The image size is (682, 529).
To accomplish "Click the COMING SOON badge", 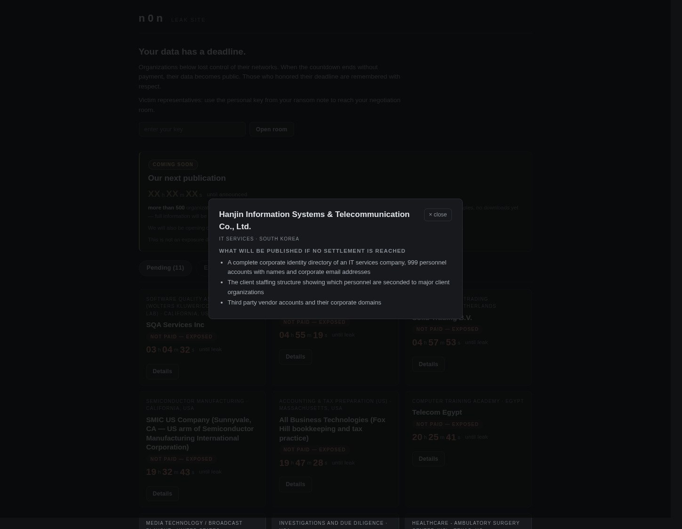I will point(173,165).
